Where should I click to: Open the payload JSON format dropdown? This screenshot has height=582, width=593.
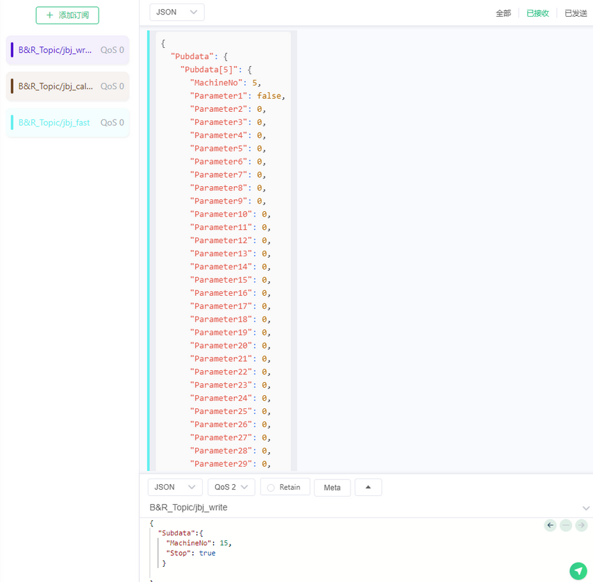(175, 488)
